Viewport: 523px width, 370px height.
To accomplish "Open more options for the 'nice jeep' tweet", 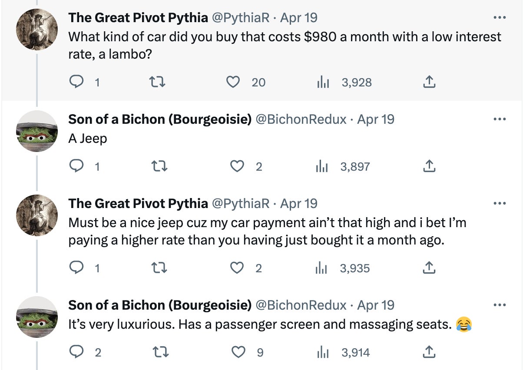I will 500,203.
